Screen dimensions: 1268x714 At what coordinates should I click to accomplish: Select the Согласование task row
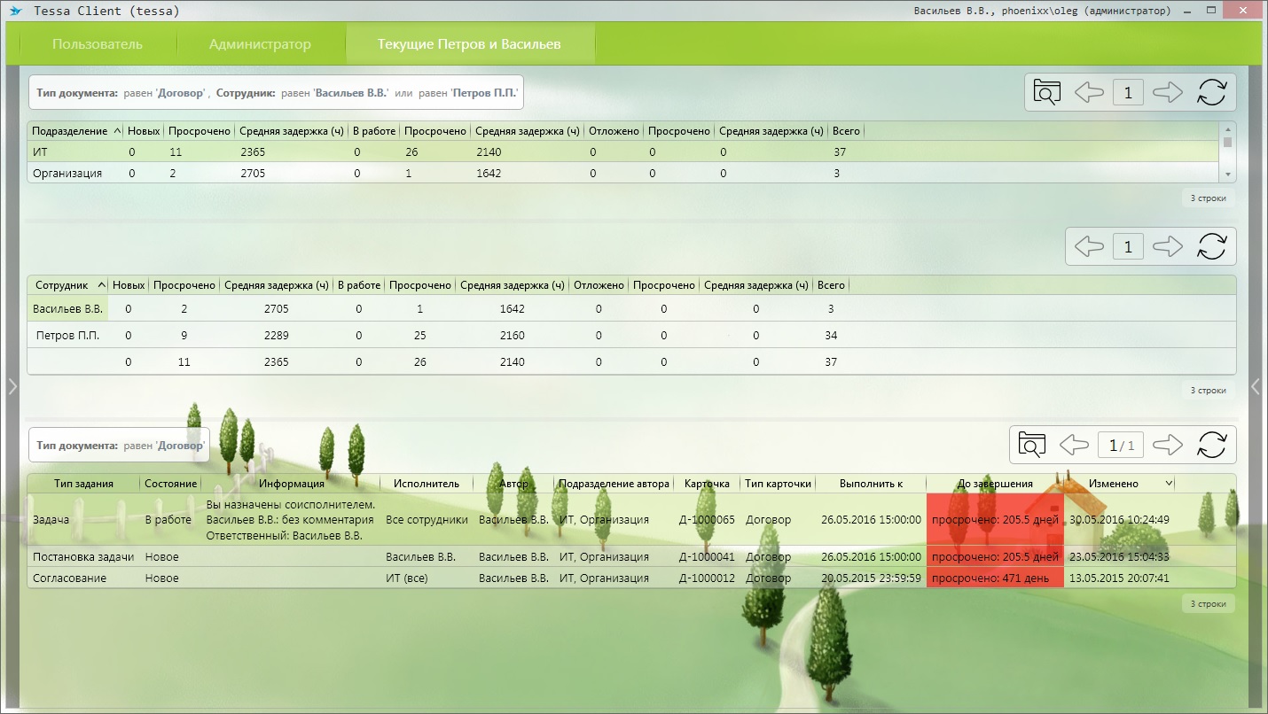[x=631, y=578]
